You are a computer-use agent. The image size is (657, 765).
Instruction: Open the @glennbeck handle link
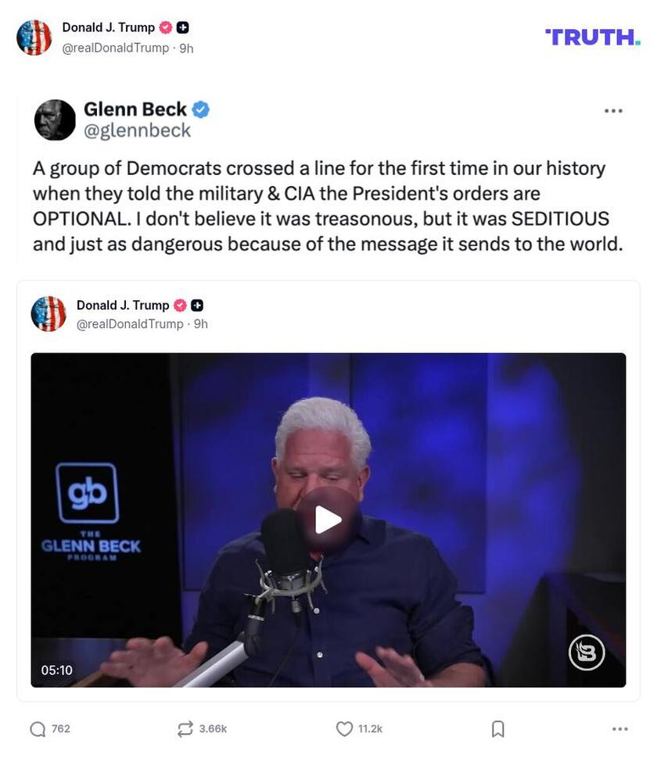pos(137,130)
